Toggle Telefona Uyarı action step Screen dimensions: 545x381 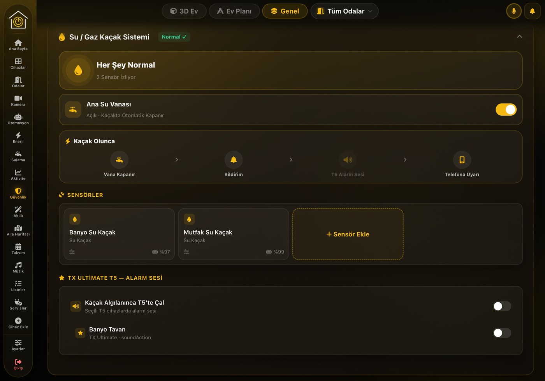click(x=462, y=164)
